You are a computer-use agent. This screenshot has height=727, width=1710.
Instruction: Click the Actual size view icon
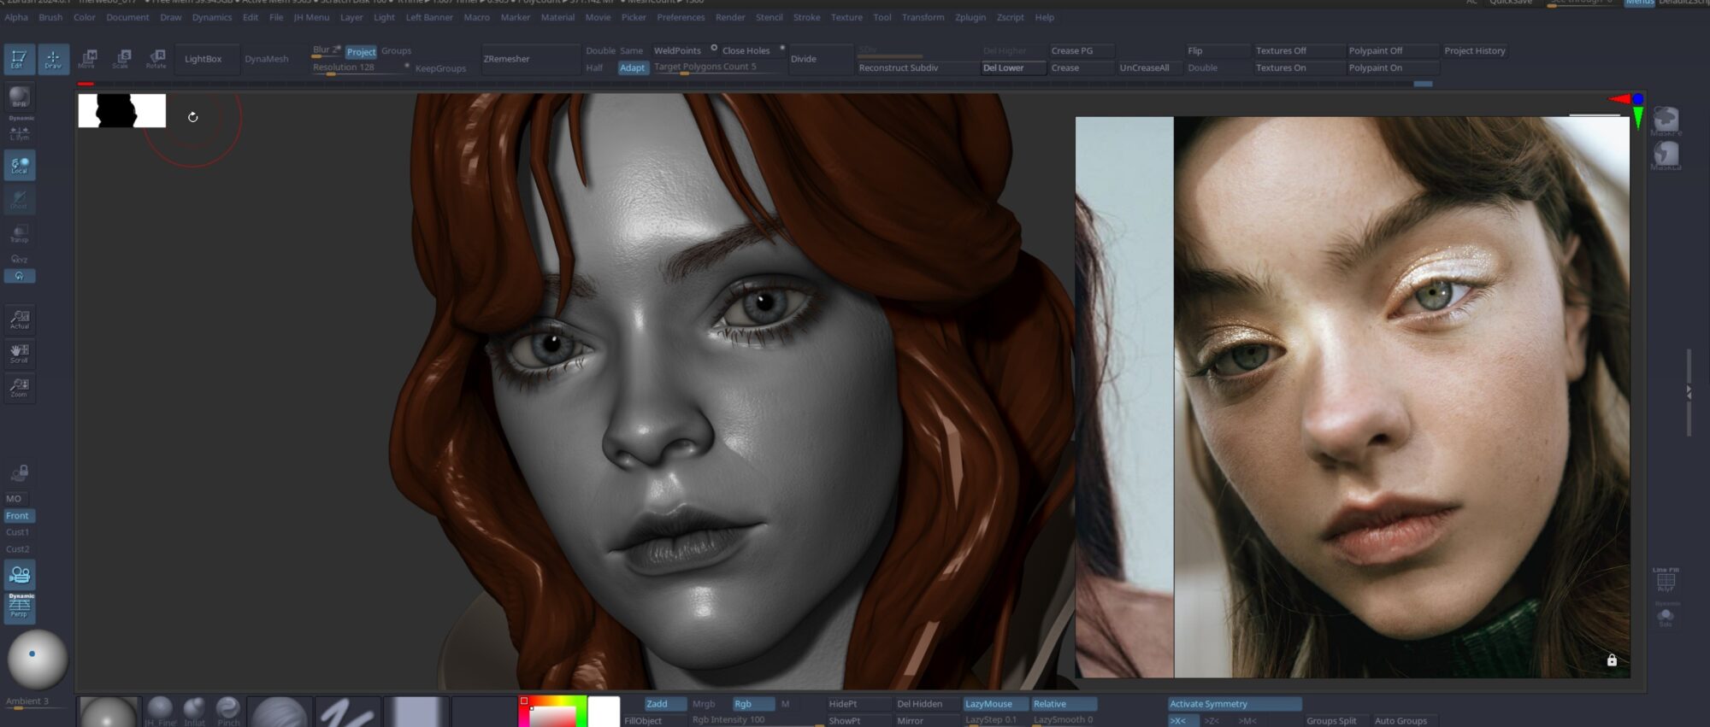[x=19, y=320]
